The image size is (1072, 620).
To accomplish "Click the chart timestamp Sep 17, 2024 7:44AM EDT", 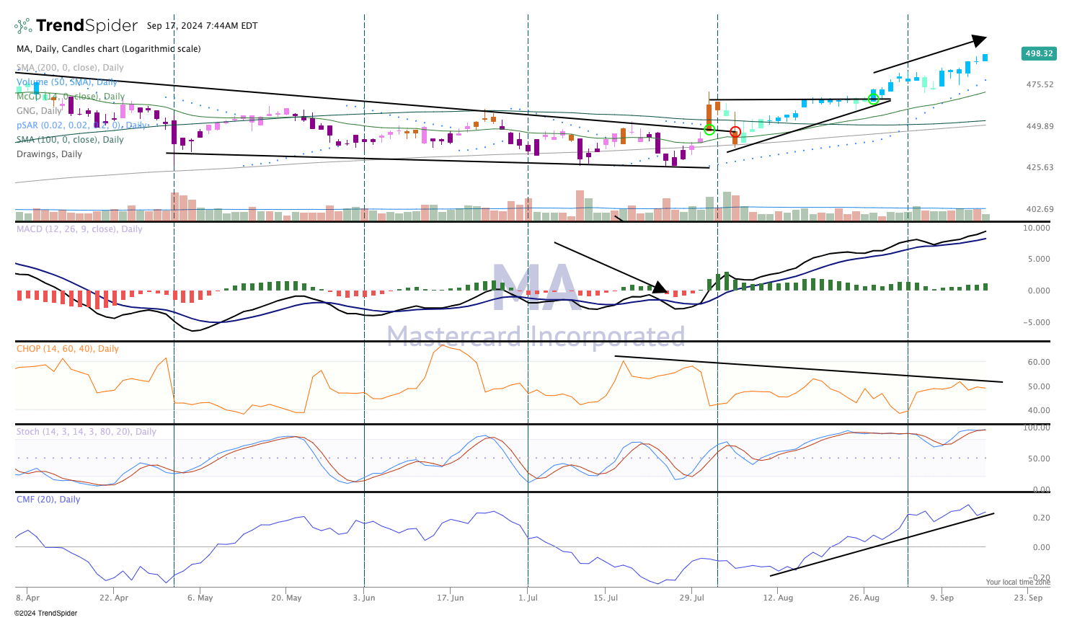I will click(x=202, y=26).
